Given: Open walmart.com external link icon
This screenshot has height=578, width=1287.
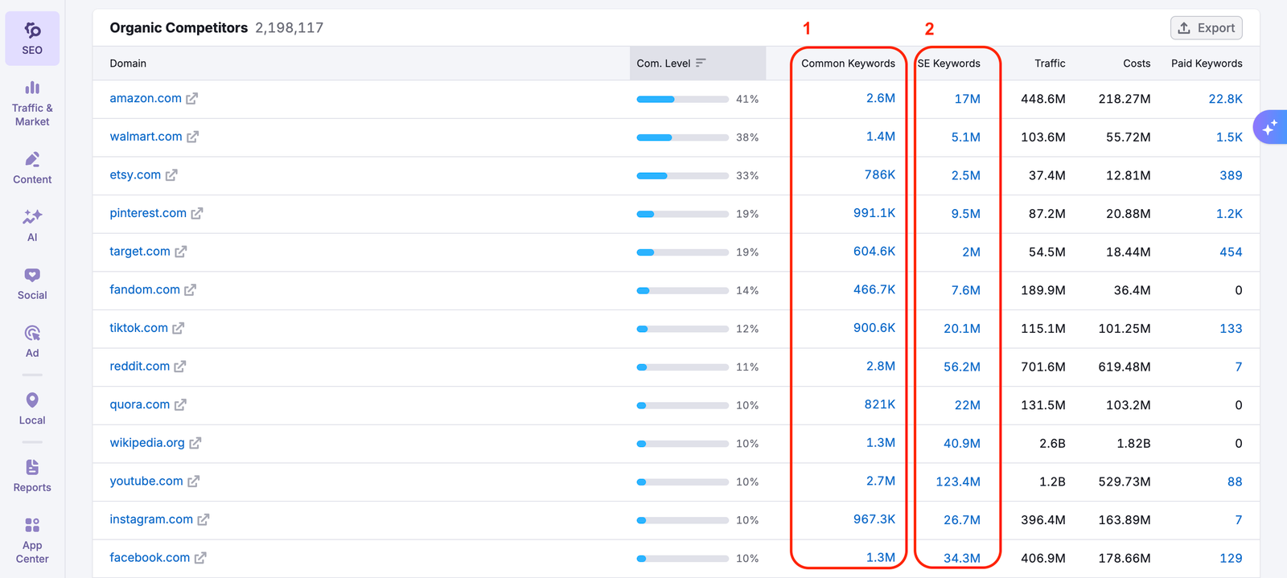Looking at the screenshot, I should (192, 137).
